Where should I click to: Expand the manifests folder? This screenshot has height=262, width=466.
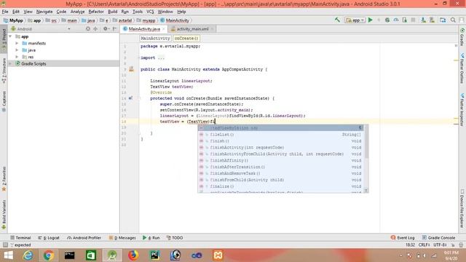(x=17, y=43)
